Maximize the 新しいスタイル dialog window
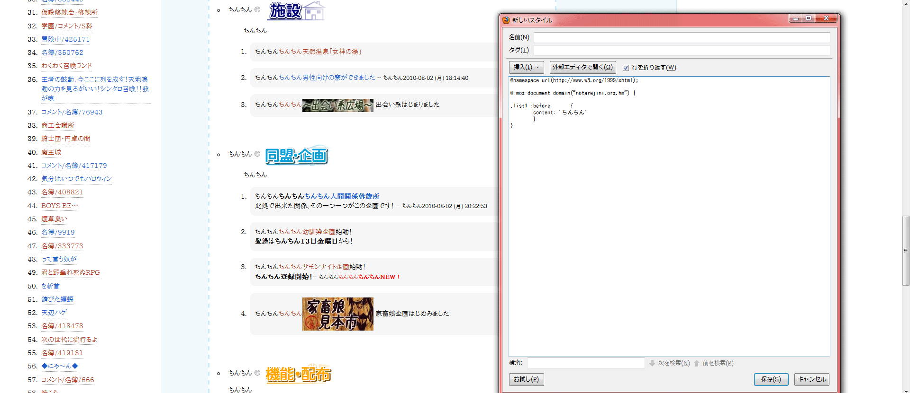Screen dimensions: 910x393 coord(809,18)
